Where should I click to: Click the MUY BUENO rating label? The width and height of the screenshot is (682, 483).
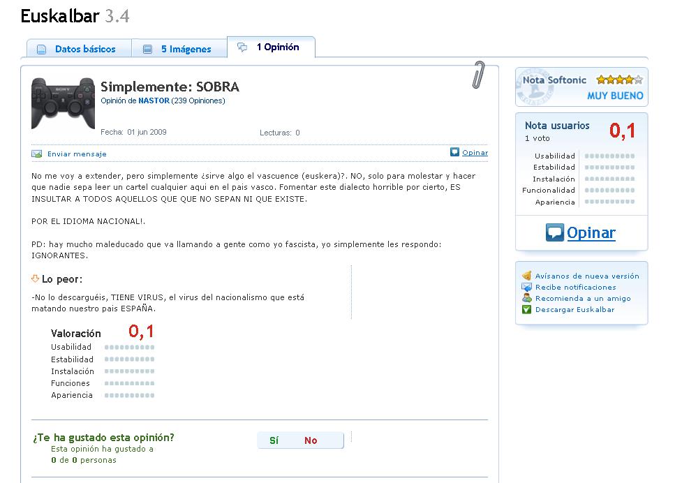[615, 96]
